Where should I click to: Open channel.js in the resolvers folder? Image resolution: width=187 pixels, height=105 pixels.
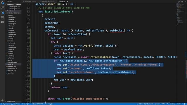coord(12,32)
